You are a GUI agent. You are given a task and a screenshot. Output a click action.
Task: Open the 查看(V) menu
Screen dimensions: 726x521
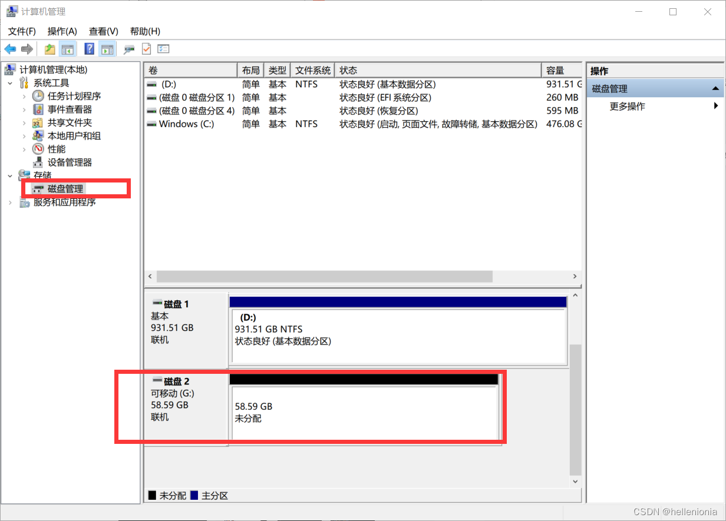point(104,31)
